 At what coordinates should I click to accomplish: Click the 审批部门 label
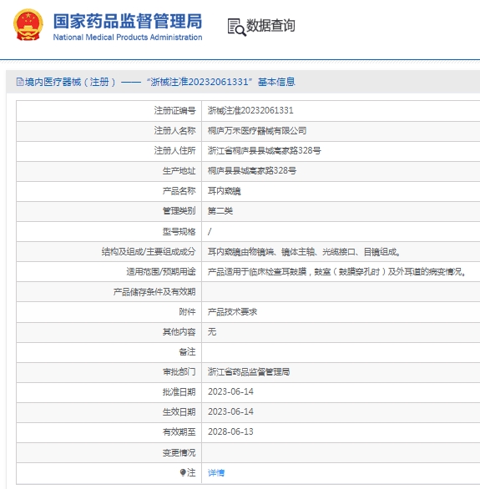pyautogui.click(x=179, y=371)
